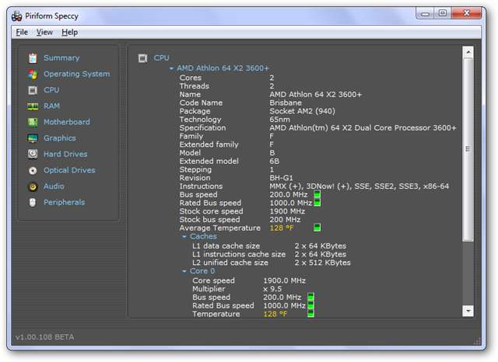Select the Operating System Windows flag icon
This screenshot has width=498, height=362.
33,75
